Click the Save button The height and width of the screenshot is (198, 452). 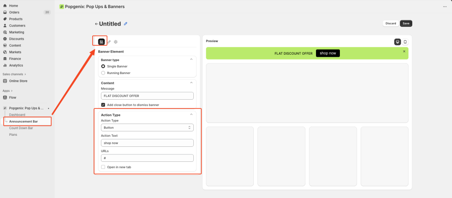tap(406, 24)
